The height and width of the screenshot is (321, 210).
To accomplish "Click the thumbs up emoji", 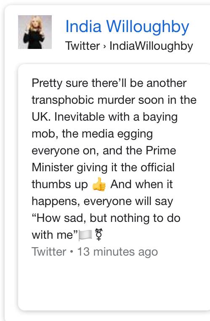I will tap(99, 184).
